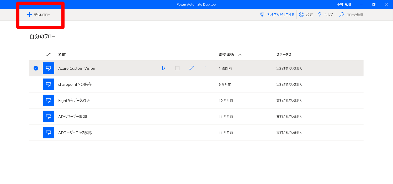Close the Power Automate Desktop window

click(x=386, y=4)
